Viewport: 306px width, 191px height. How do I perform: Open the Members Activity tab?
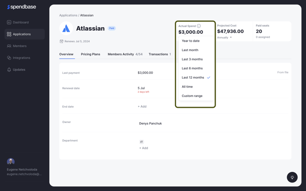[125, 54]
